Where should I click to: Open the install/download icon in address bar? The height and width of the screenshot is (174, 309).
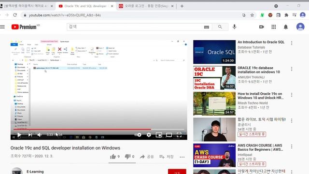[x=244, y=15]
